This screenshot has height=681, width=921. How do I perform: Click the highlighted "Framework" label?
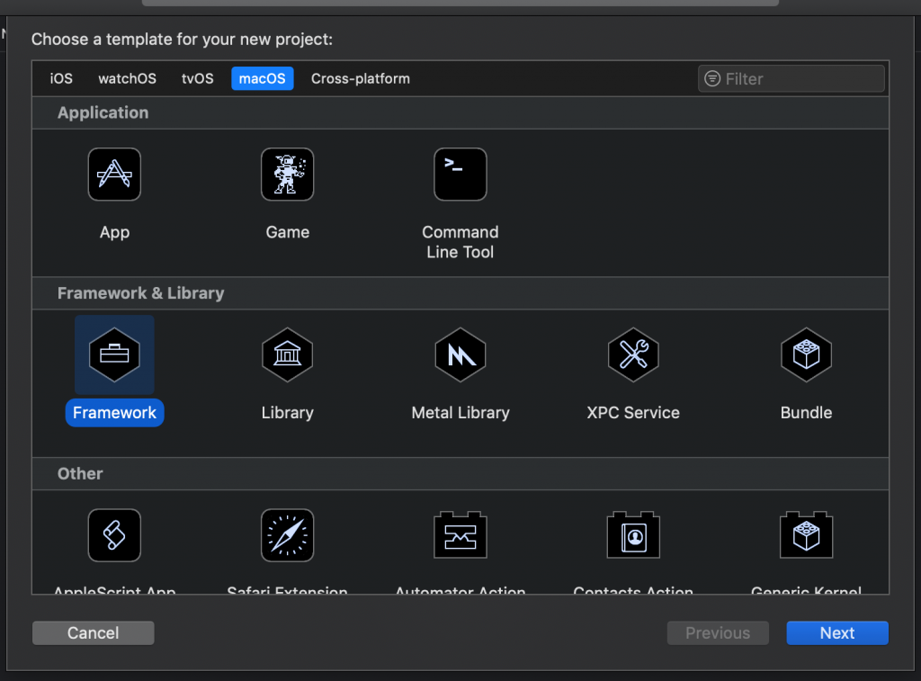(114, 413)
